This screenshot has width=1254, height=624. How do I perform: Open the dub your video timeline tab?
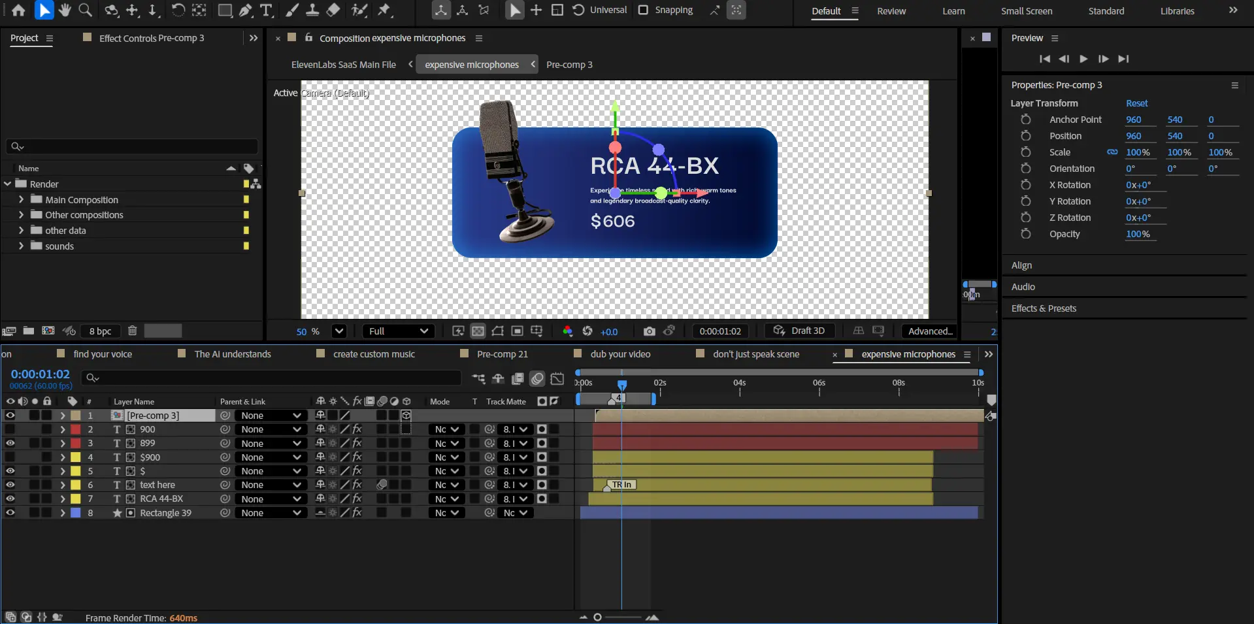coord(620,354)
